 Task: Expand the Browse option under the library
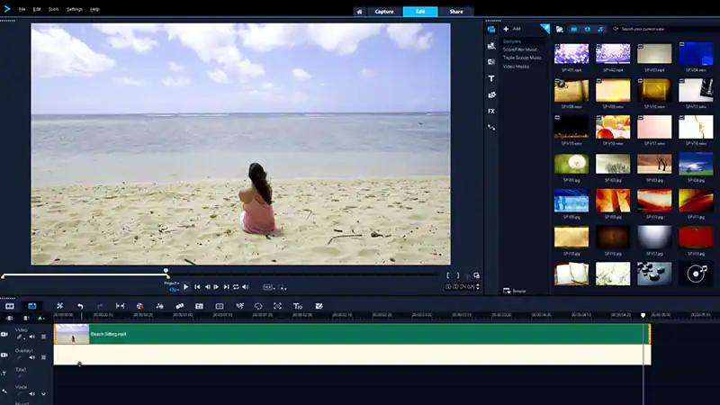point(514,291)
